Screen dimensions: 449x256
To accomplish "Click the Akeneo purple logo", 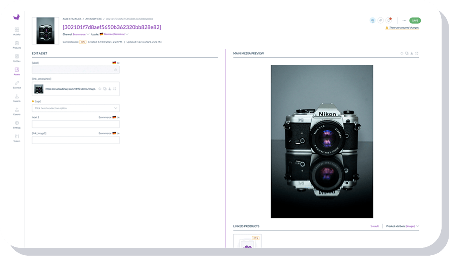I will (x=17, y=17).
